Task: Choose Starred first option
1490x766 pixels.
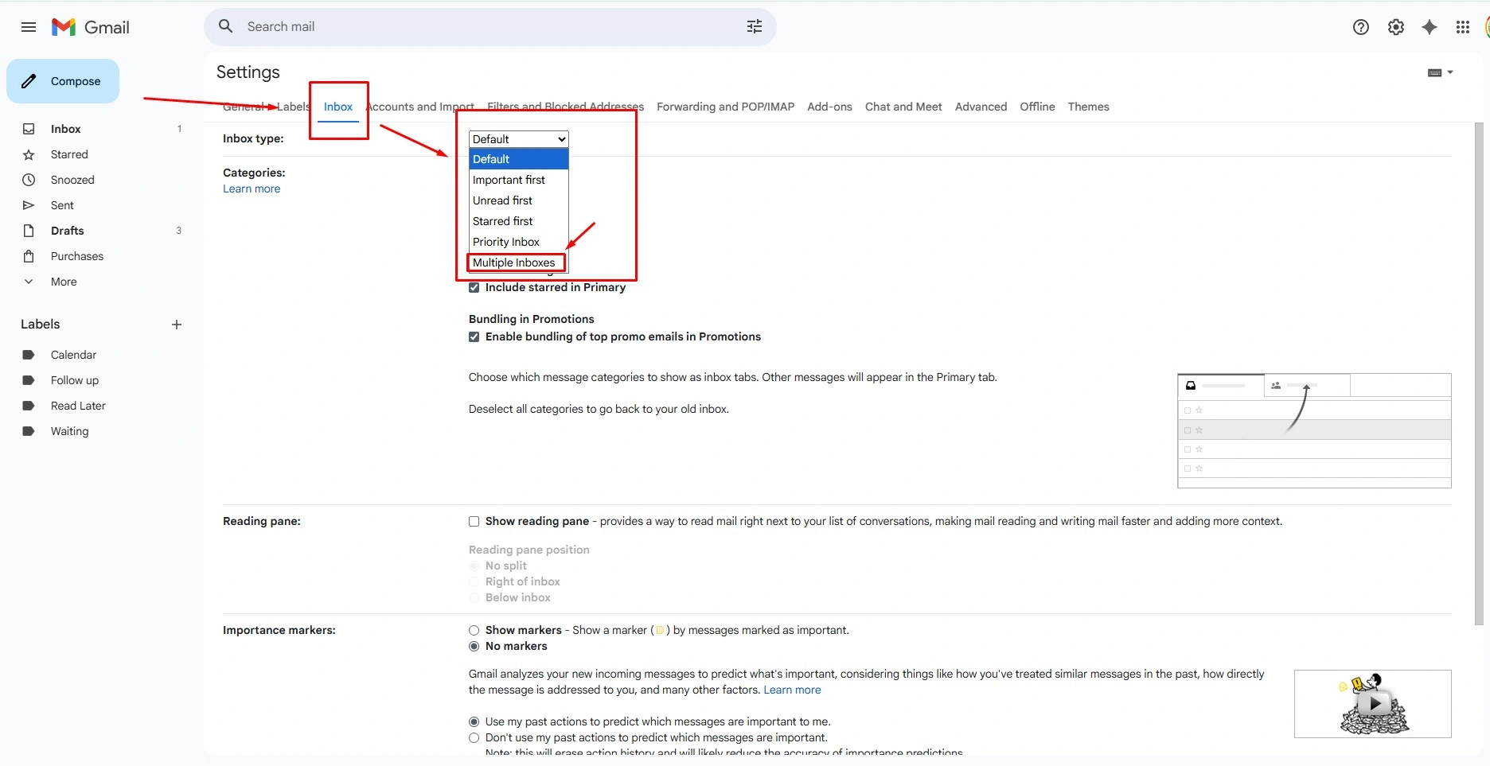Action: tap(519, 221)
